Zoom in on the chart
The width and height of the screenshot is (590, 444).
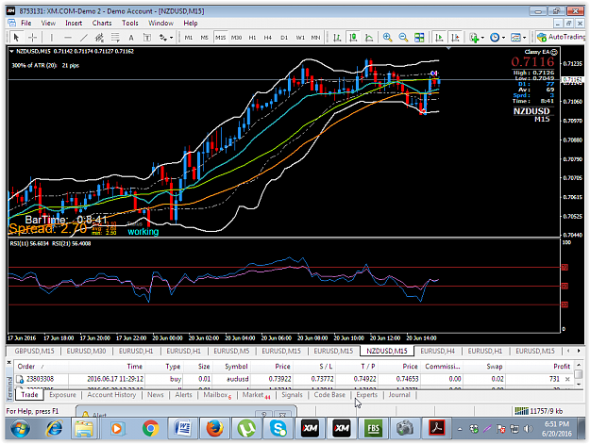coord(387,38)
